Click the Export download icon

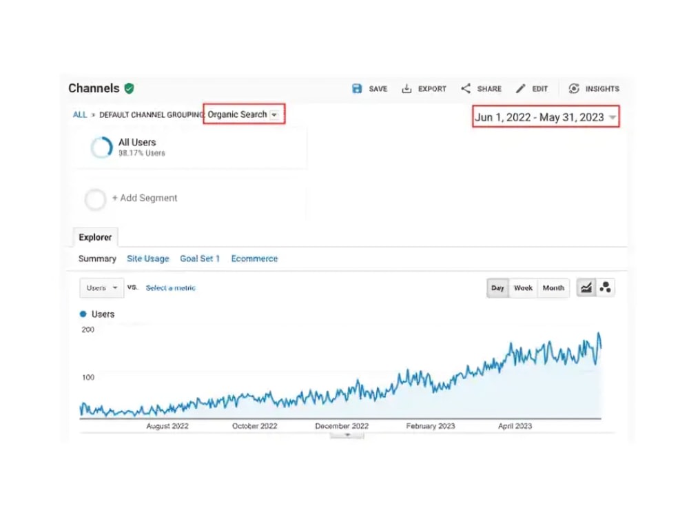point(407,89)
